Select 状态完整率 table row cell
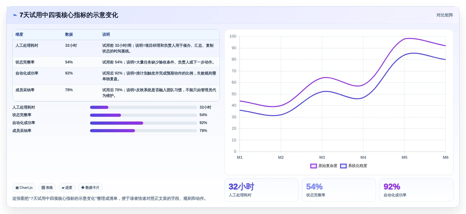This screenshot has width=466, height=214. coord(25,62)
